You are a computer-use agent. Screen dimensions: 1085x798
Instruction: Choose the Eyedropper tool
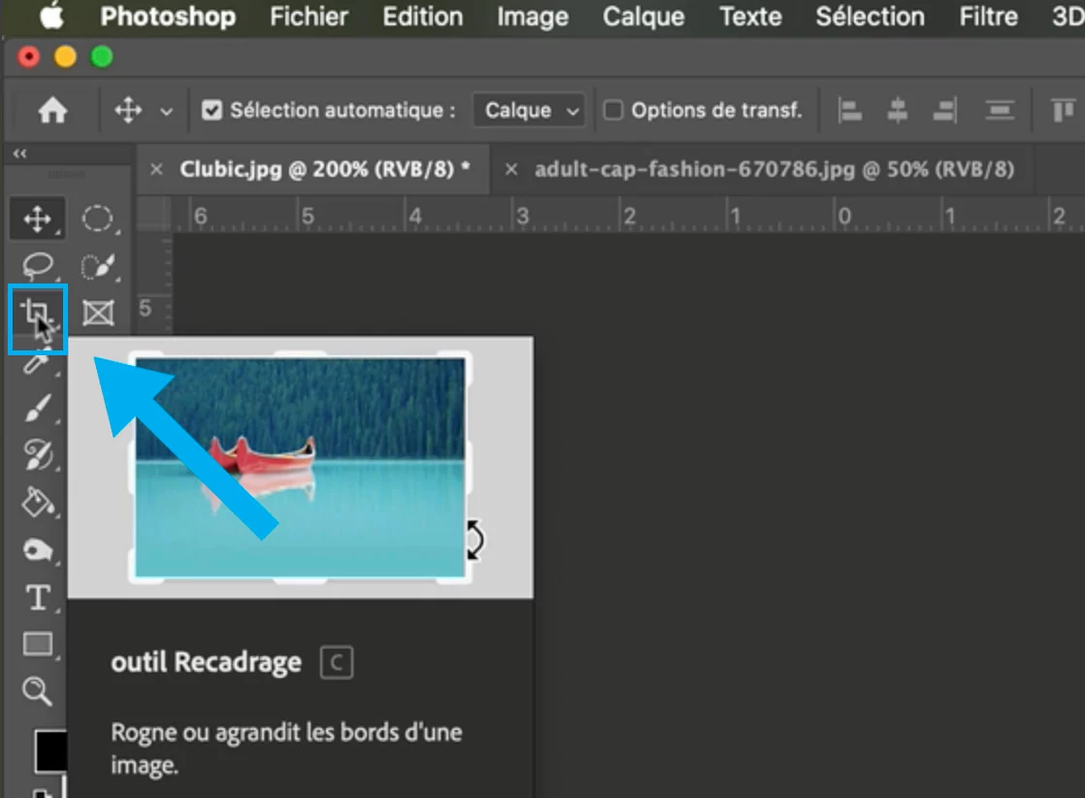tap(38, 363)
